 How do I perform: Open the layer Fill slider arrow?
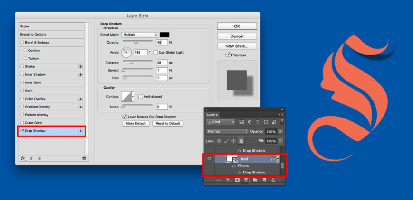pos(280,141)
